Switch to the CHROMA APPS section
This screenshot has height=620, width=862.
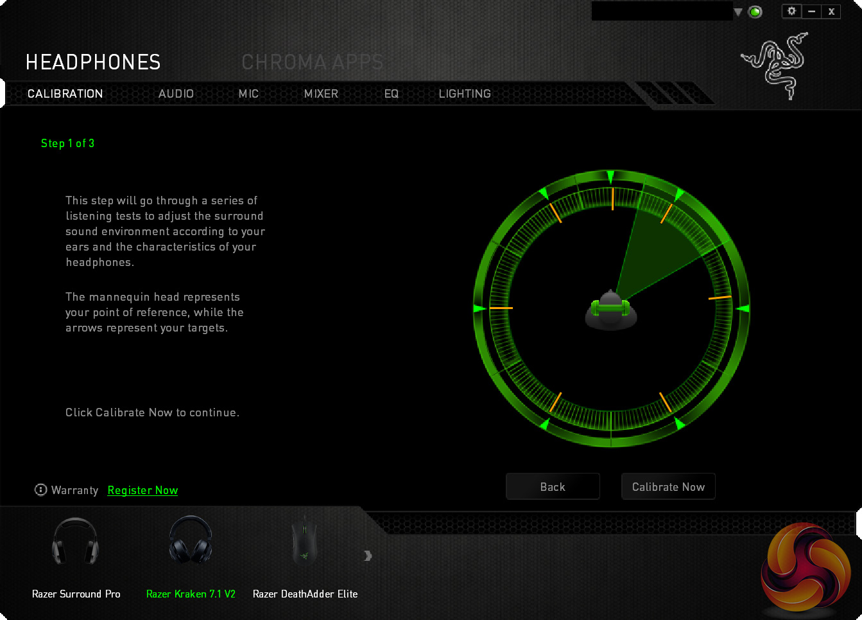coord(313,62)
